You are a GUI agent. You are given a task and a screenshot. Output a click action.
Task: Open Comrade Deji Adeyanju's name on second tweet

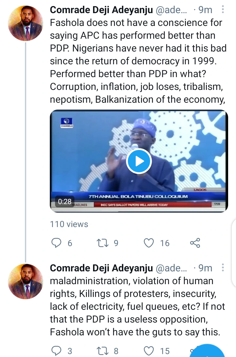pyautogui.click(x=101, y=268)
